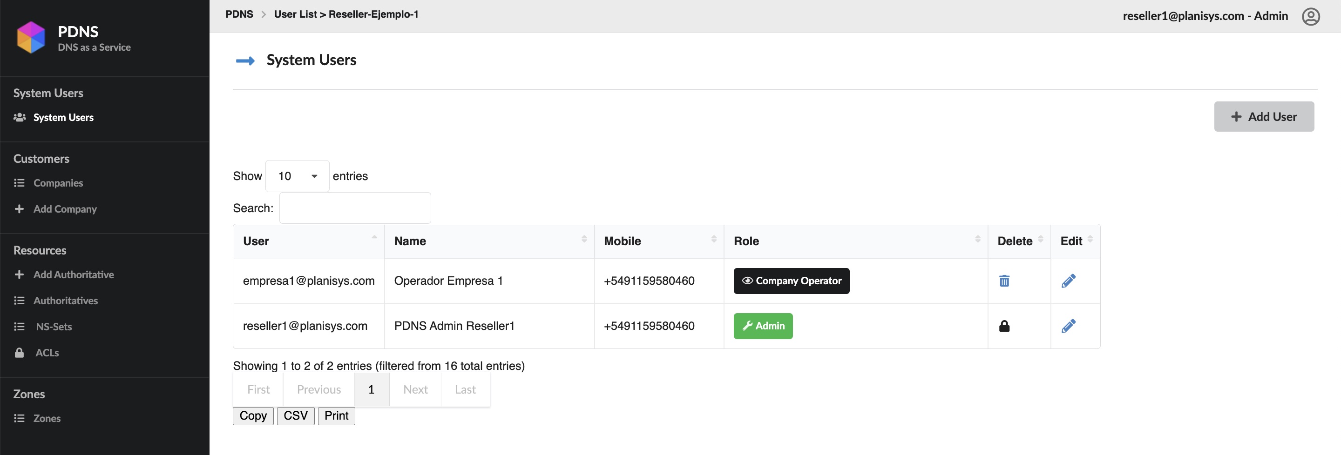This screenshot has height=455, width=1341.
Task: Click the Company Operator role badge
Action: [x=791, y=281]
